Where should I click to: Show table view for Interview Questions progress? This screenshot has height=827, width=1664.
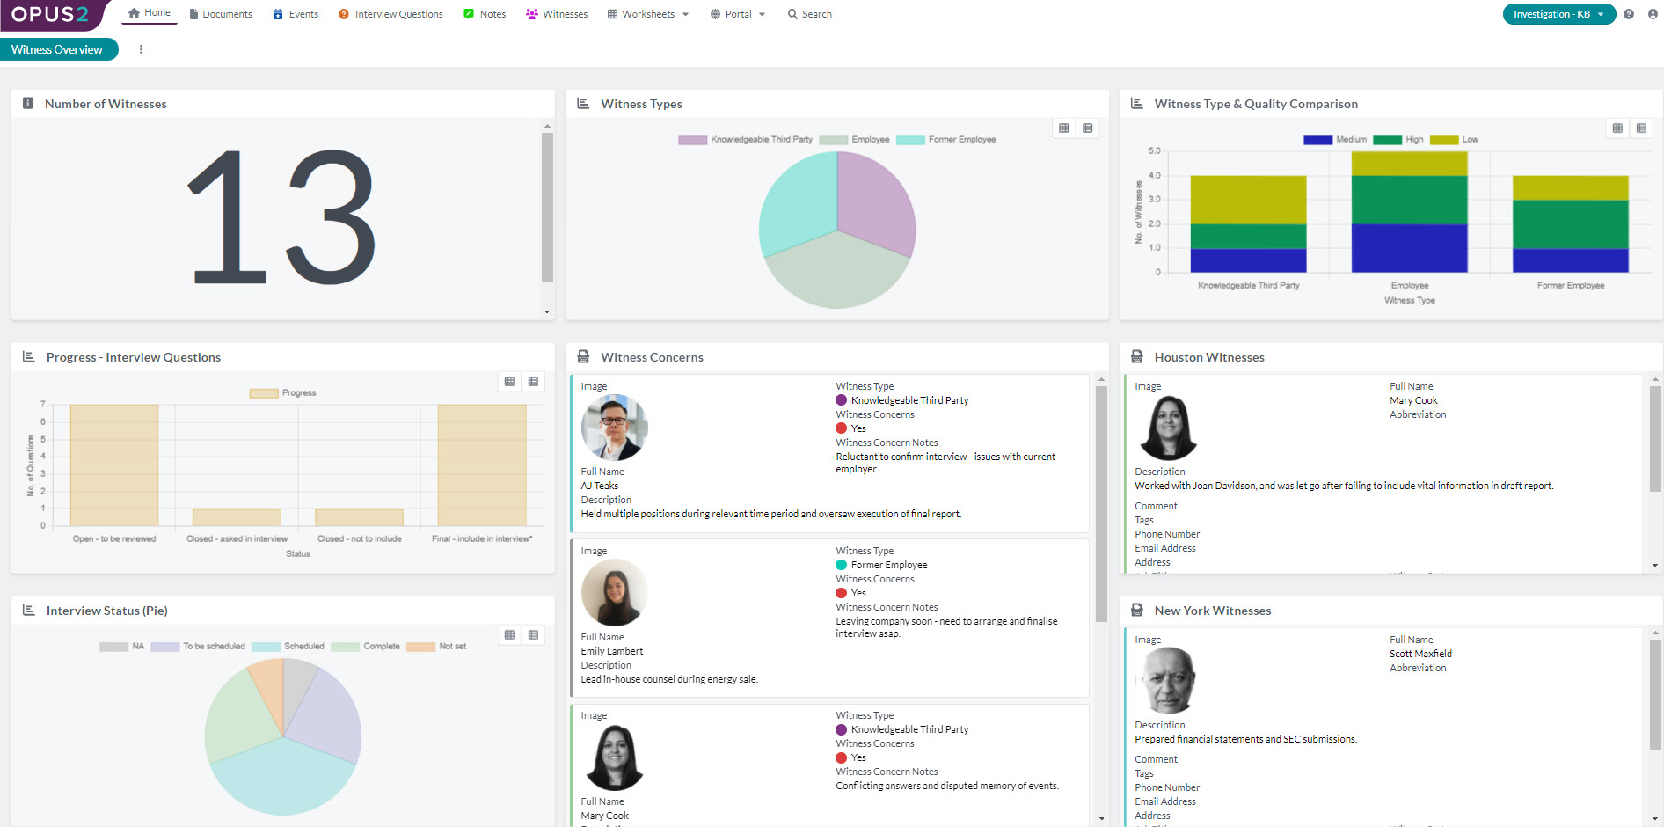[533, 382]
